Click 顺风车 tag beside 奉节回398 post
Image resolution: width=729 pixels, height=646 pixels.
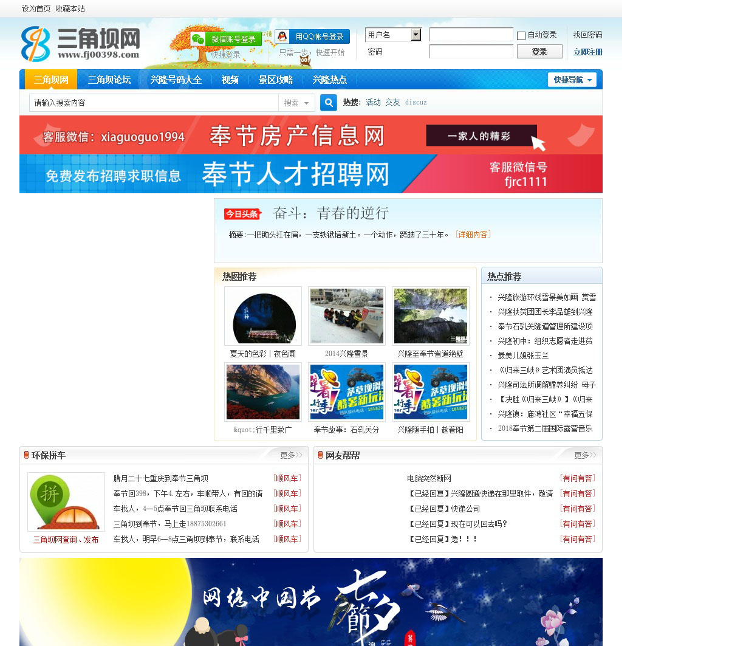point(287,493)
